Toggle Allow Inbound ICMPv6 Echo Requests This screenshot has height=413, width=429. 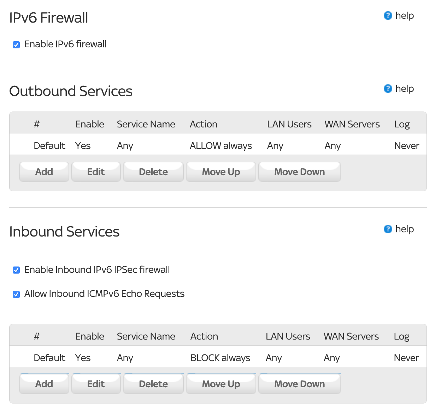click(x=16, y=294)
